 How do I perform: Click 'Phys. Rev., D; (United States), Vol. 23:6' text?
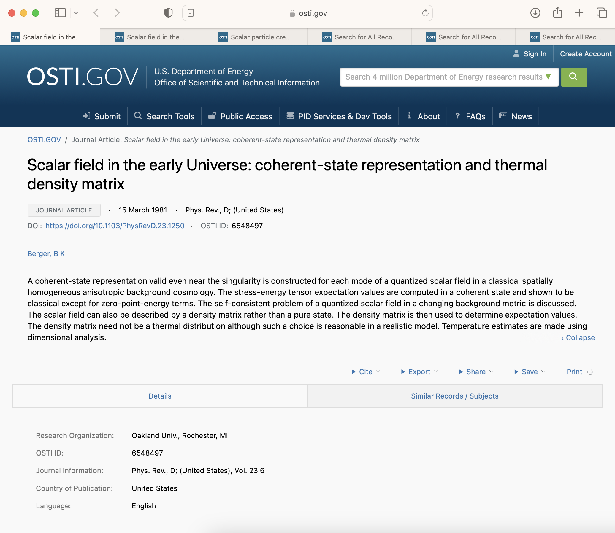[198, 471]
